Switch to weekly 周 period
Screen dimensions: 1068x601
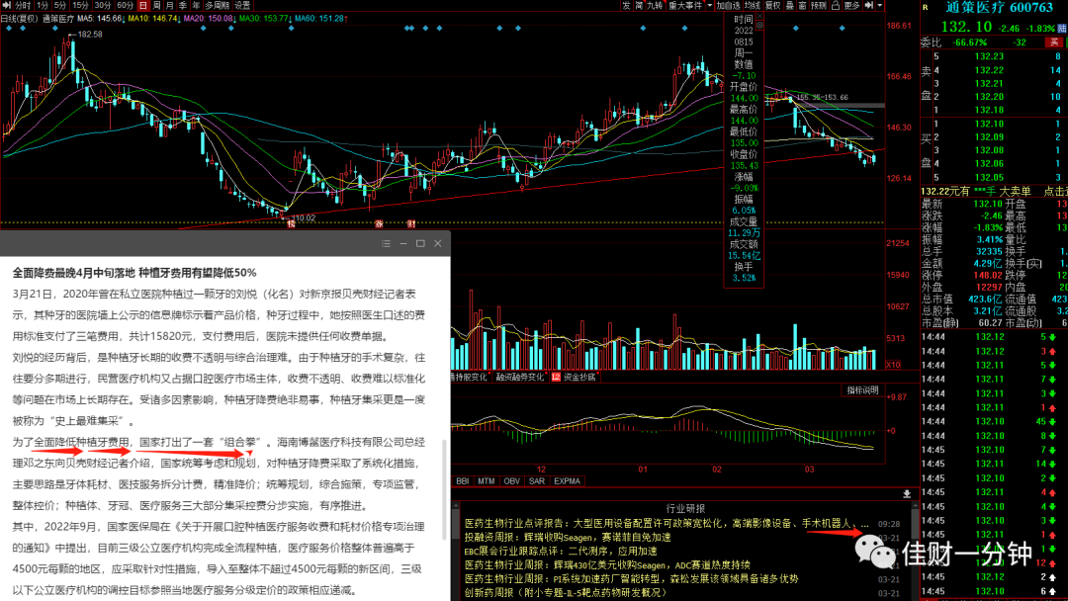156,5
